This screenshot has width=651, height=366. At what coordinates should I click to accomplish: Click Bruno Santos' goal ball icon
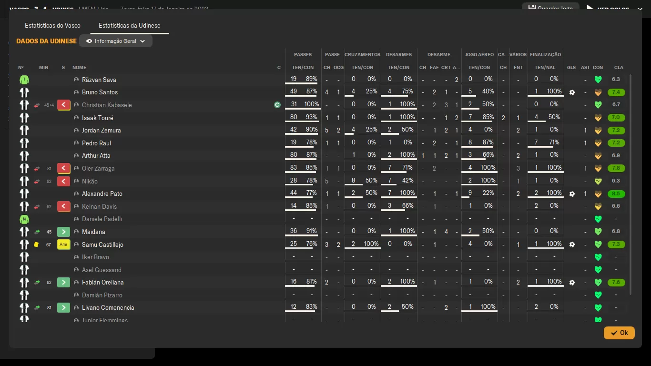tap(572, 92)
